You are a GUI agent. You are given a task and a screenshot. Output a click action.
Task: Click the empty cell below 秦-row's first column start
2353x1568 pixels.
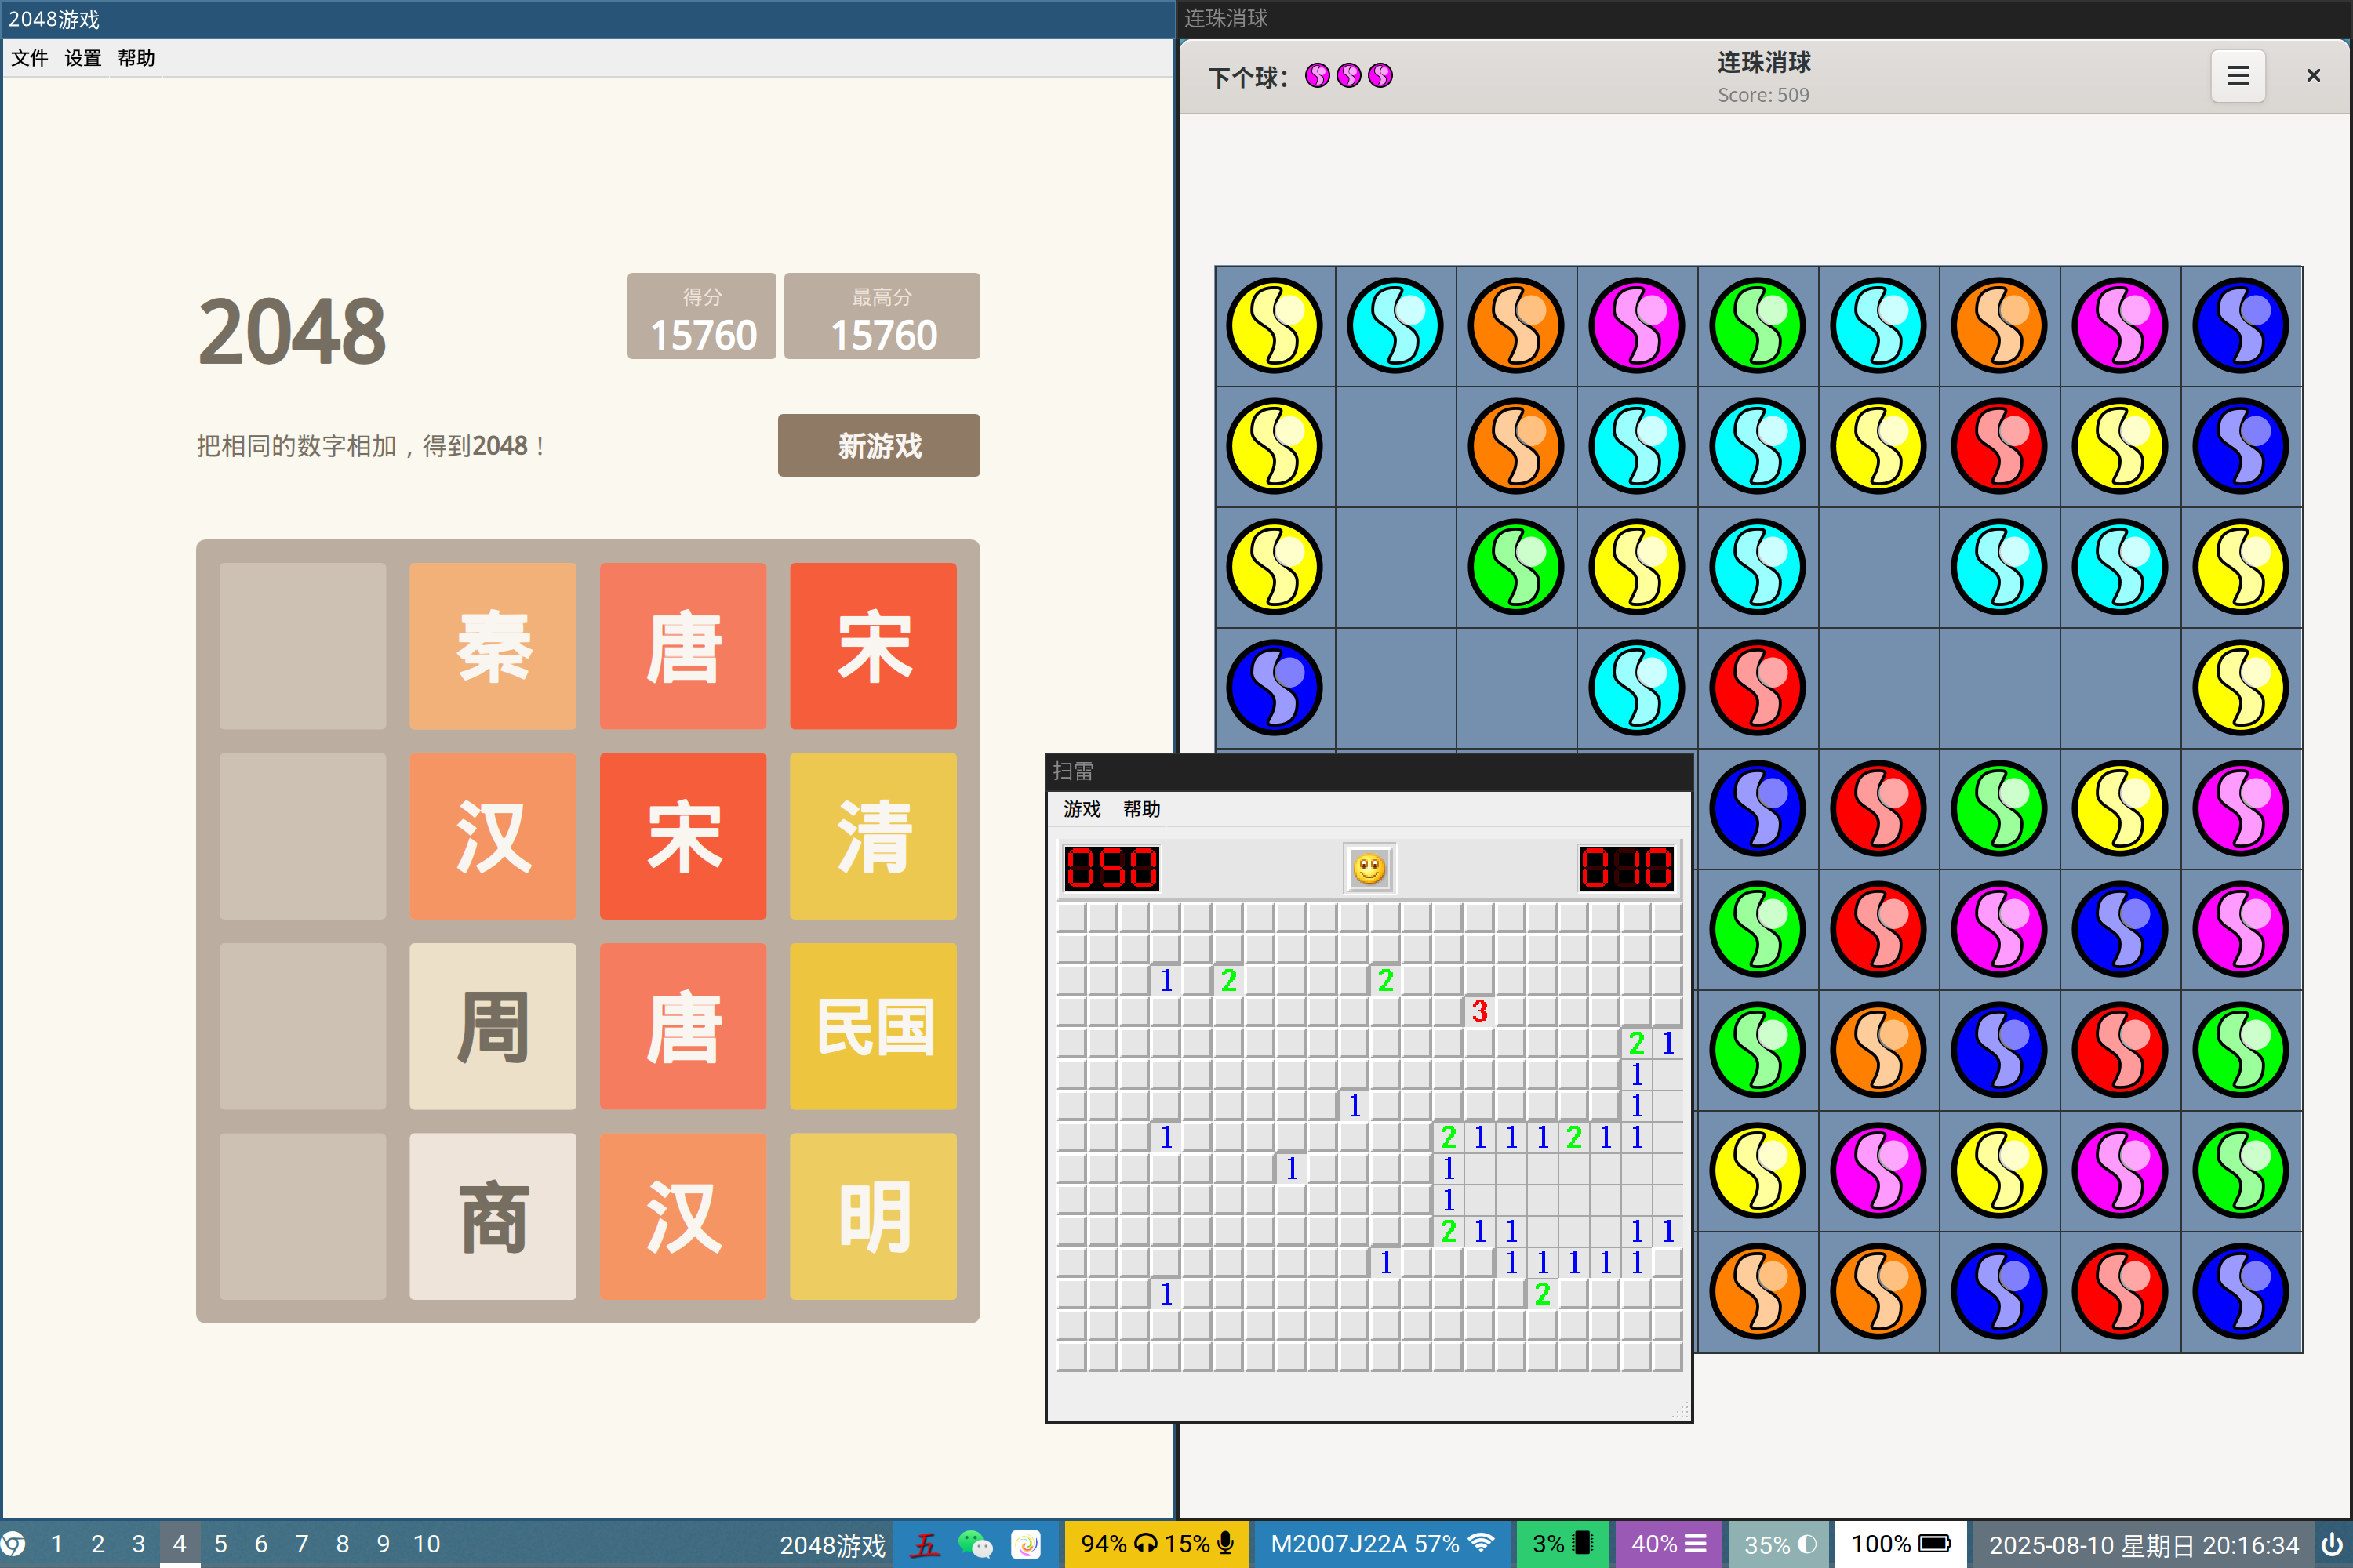[303, 836]
